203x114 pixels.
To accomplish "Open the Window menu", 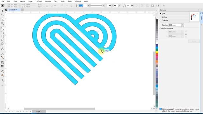I will point(78,1).
